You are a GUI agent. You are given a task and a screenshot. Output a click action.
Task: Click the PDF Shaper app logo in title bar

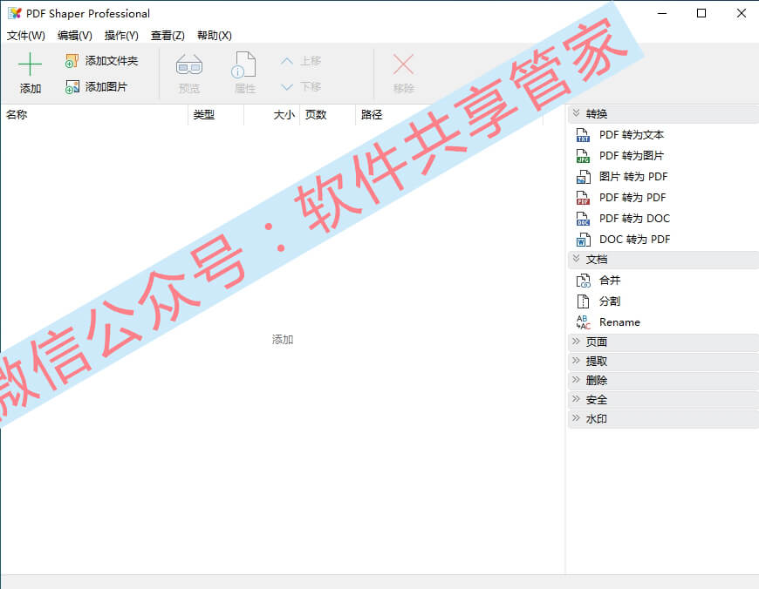tap(15, 14)
